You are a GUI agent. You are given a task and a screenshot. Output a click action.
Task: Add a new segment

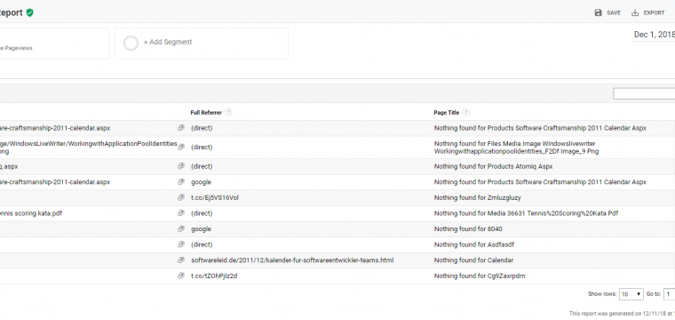click(x=202, y=43)
